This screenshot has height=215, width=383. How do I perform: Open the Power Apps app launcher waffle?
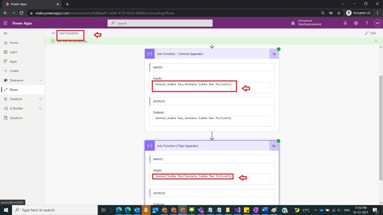click(5, 23)
